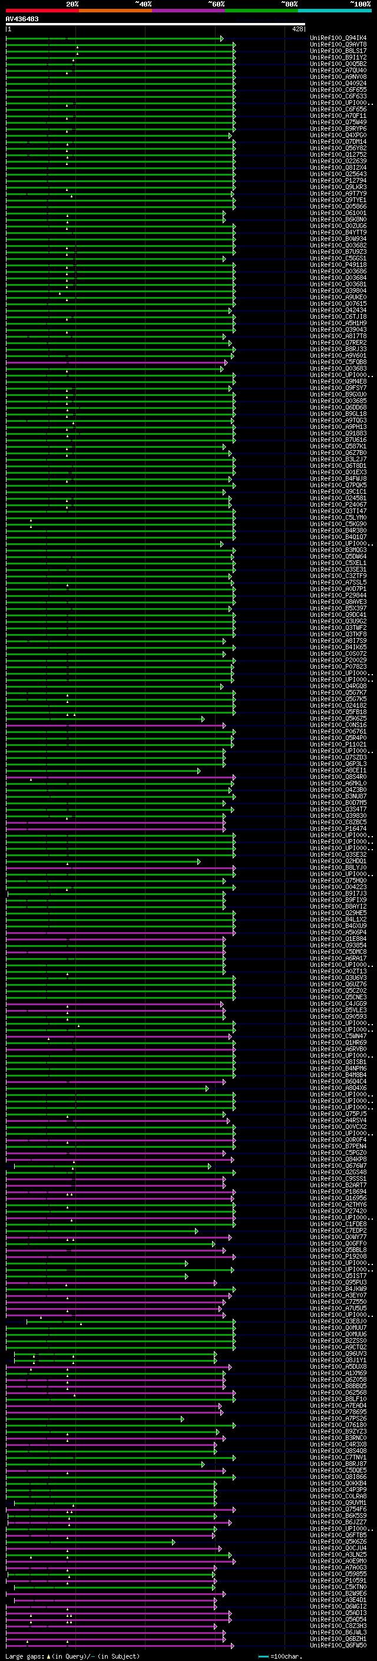Select the UniRef100_Q6BZH1 label
This screenshot has width=377, height=1661.
click(x=338, y=1639)
